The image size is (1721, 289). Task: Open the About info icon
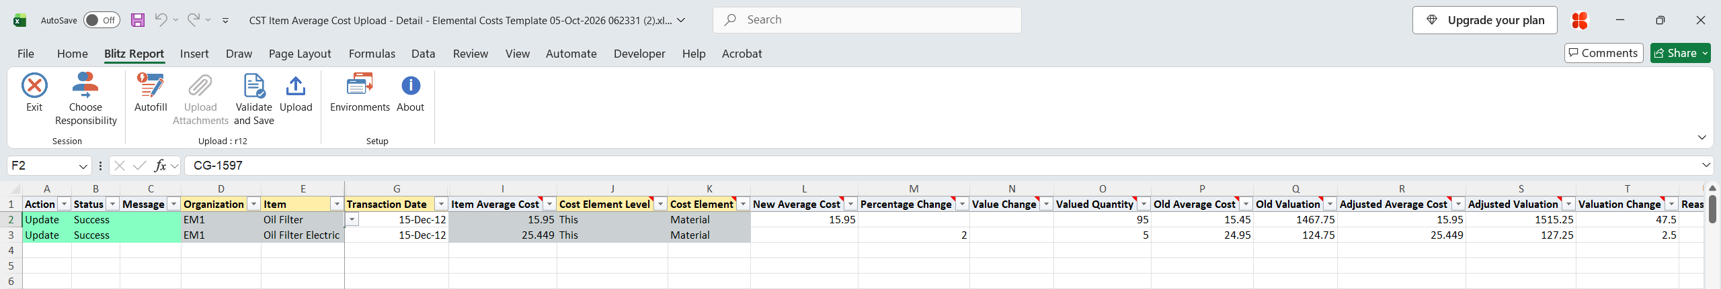click(x=410, y=86)
